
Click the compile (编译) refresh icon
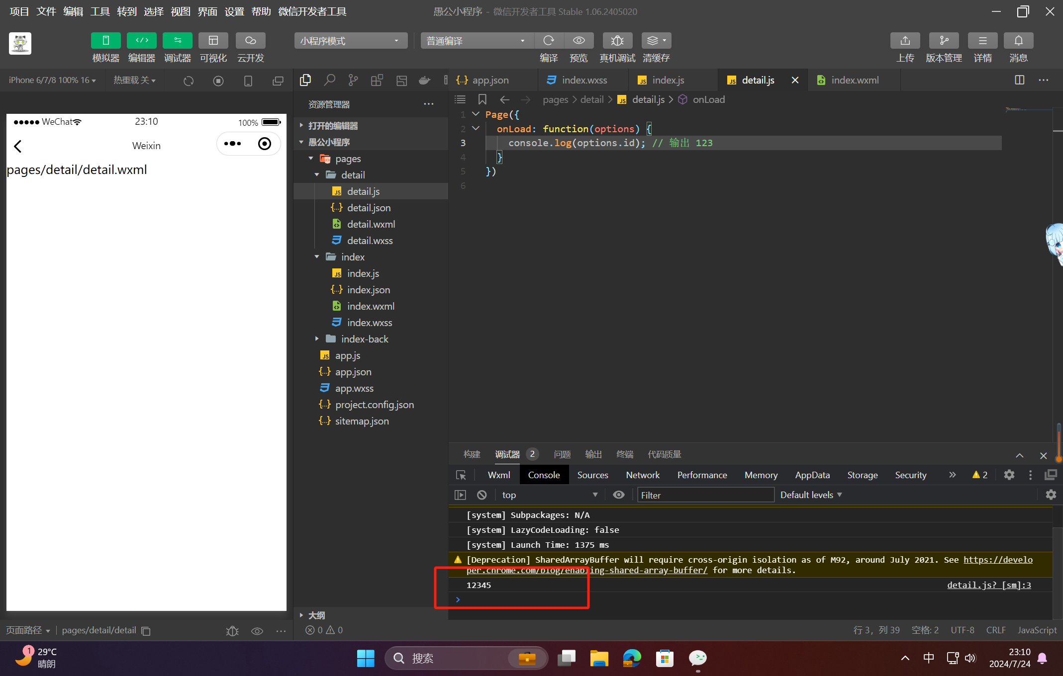click(549, 41)
